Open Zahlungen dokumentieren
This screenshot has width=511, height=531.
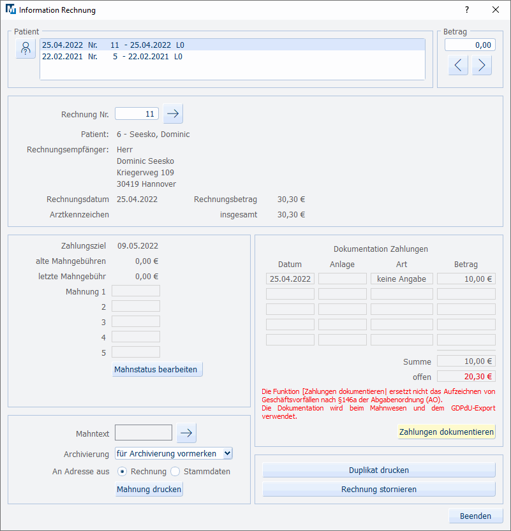pos(446,432)
